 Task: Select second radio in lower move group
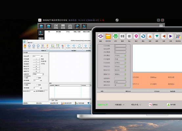pyautogui.click(x=37, y=85)
